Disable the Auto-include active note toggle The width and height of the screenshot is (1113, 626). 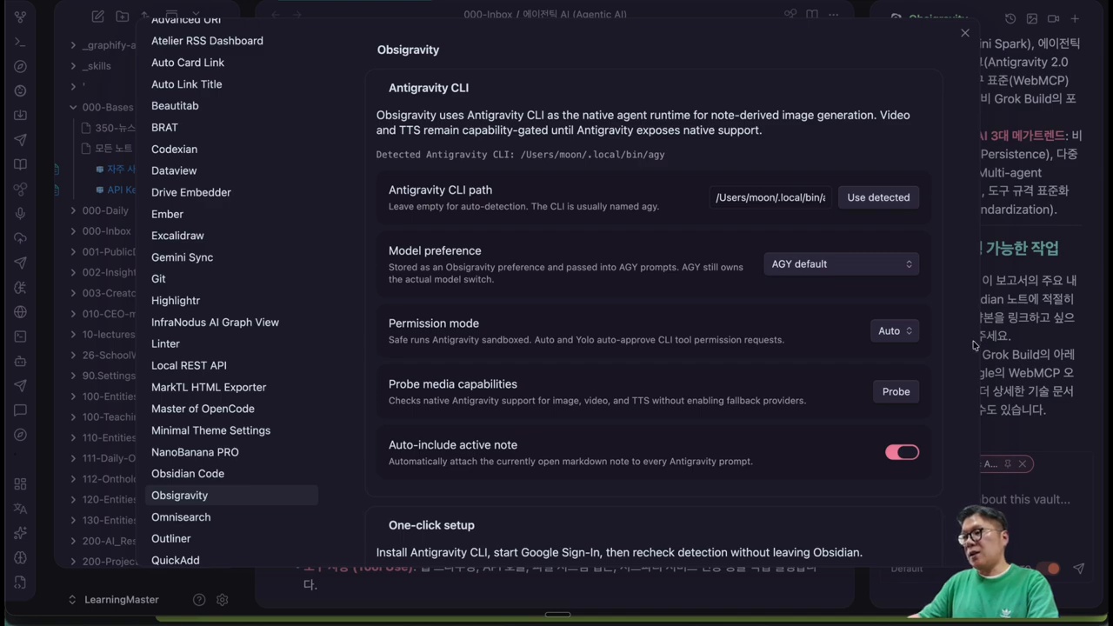point(902,452)
